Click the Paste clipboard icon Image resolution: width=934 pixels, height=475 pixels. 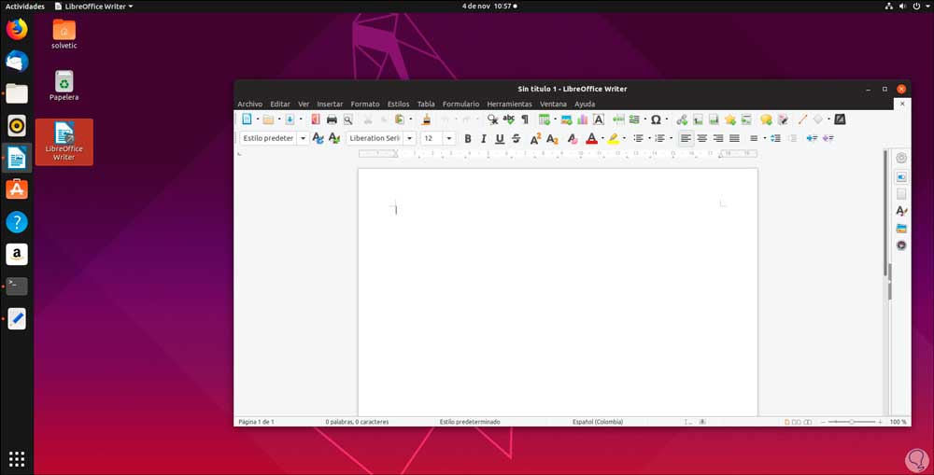tap(400, 119)
